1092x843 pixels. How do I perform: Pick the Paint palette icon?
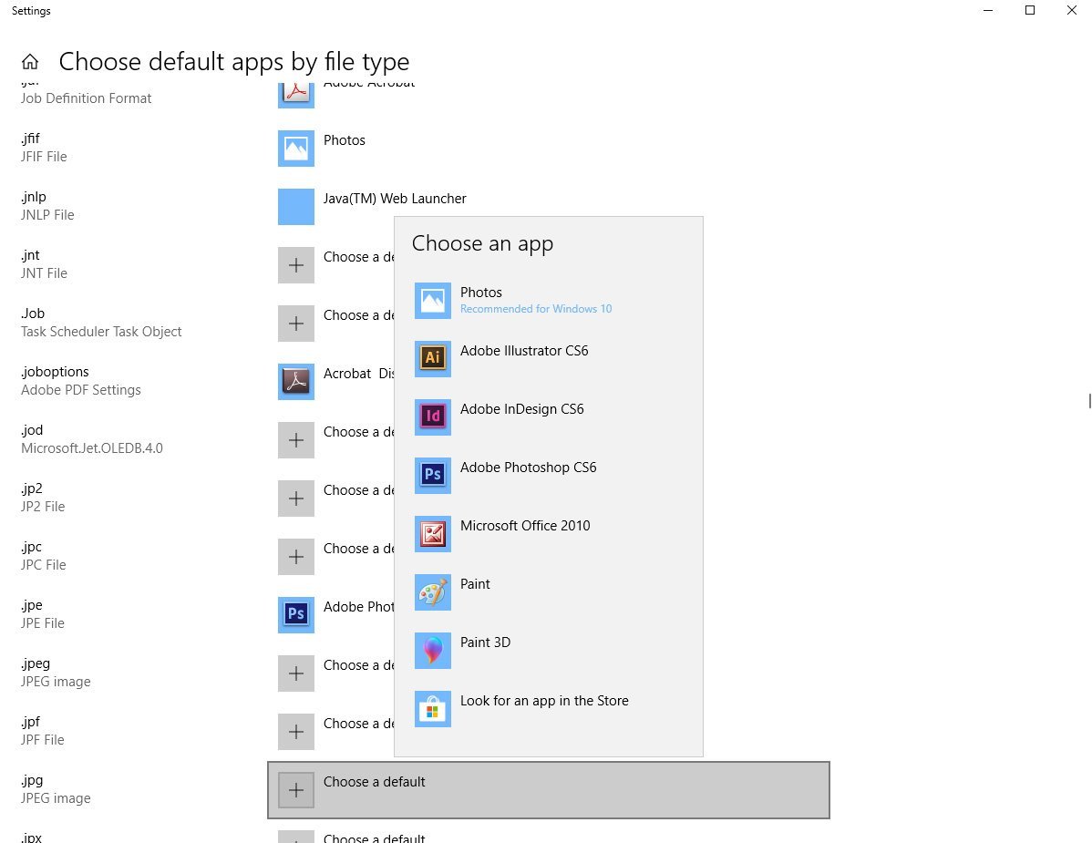click(432, 592)
